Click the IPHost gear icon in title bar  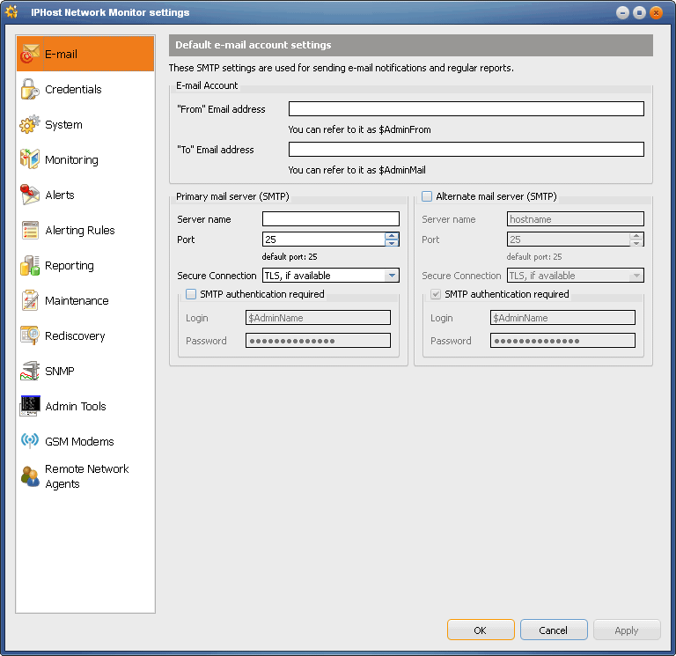[x=11, y=12]
